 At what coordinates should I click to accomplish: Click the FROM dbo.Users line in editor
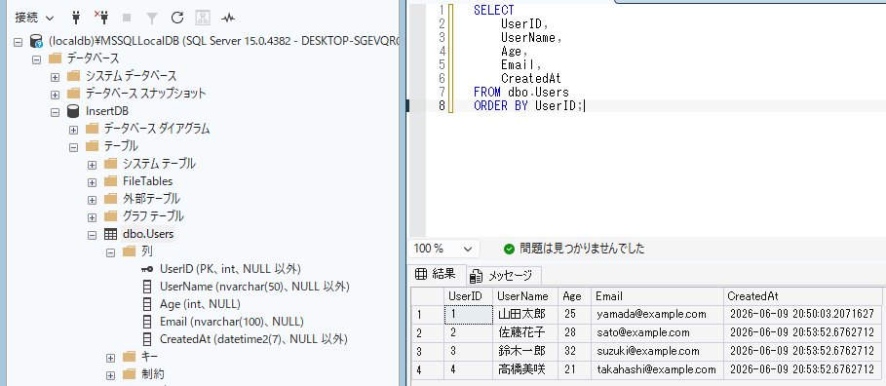coord(521,93)
